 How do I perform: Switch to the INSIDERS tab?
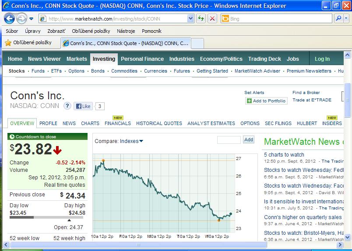tap(332, 123)
